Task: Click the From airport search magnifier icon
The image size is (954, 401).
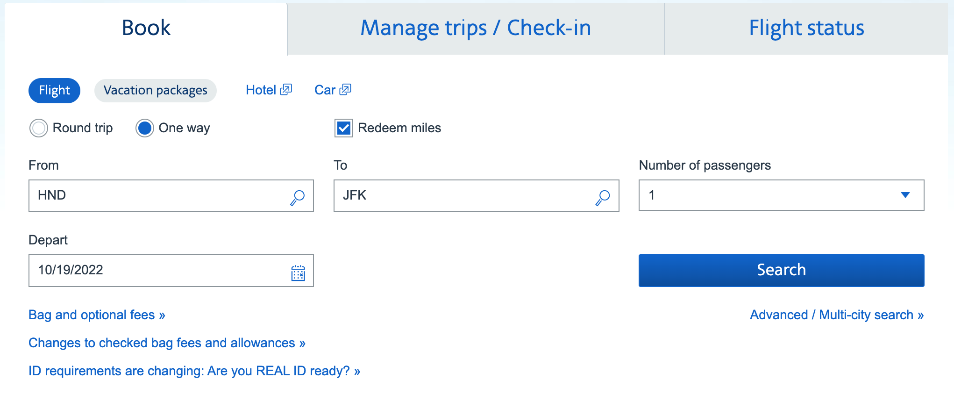Action: pyautogui.click(x=298, y=197)
